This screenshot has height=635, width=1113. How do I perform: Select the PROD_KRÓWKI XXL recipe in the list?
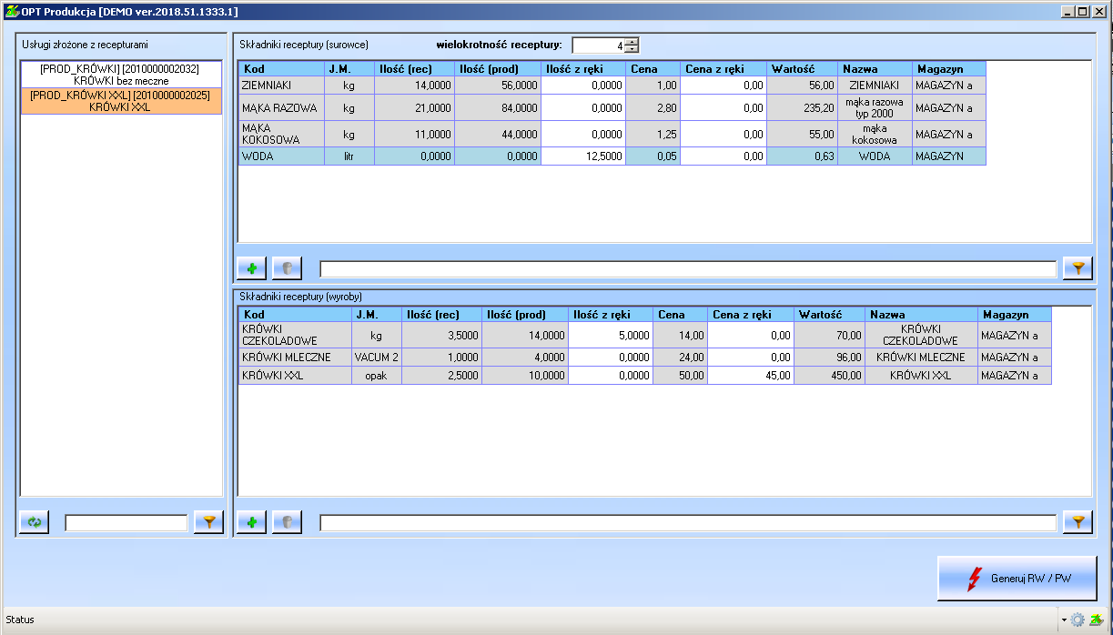[x=121, y=101]
